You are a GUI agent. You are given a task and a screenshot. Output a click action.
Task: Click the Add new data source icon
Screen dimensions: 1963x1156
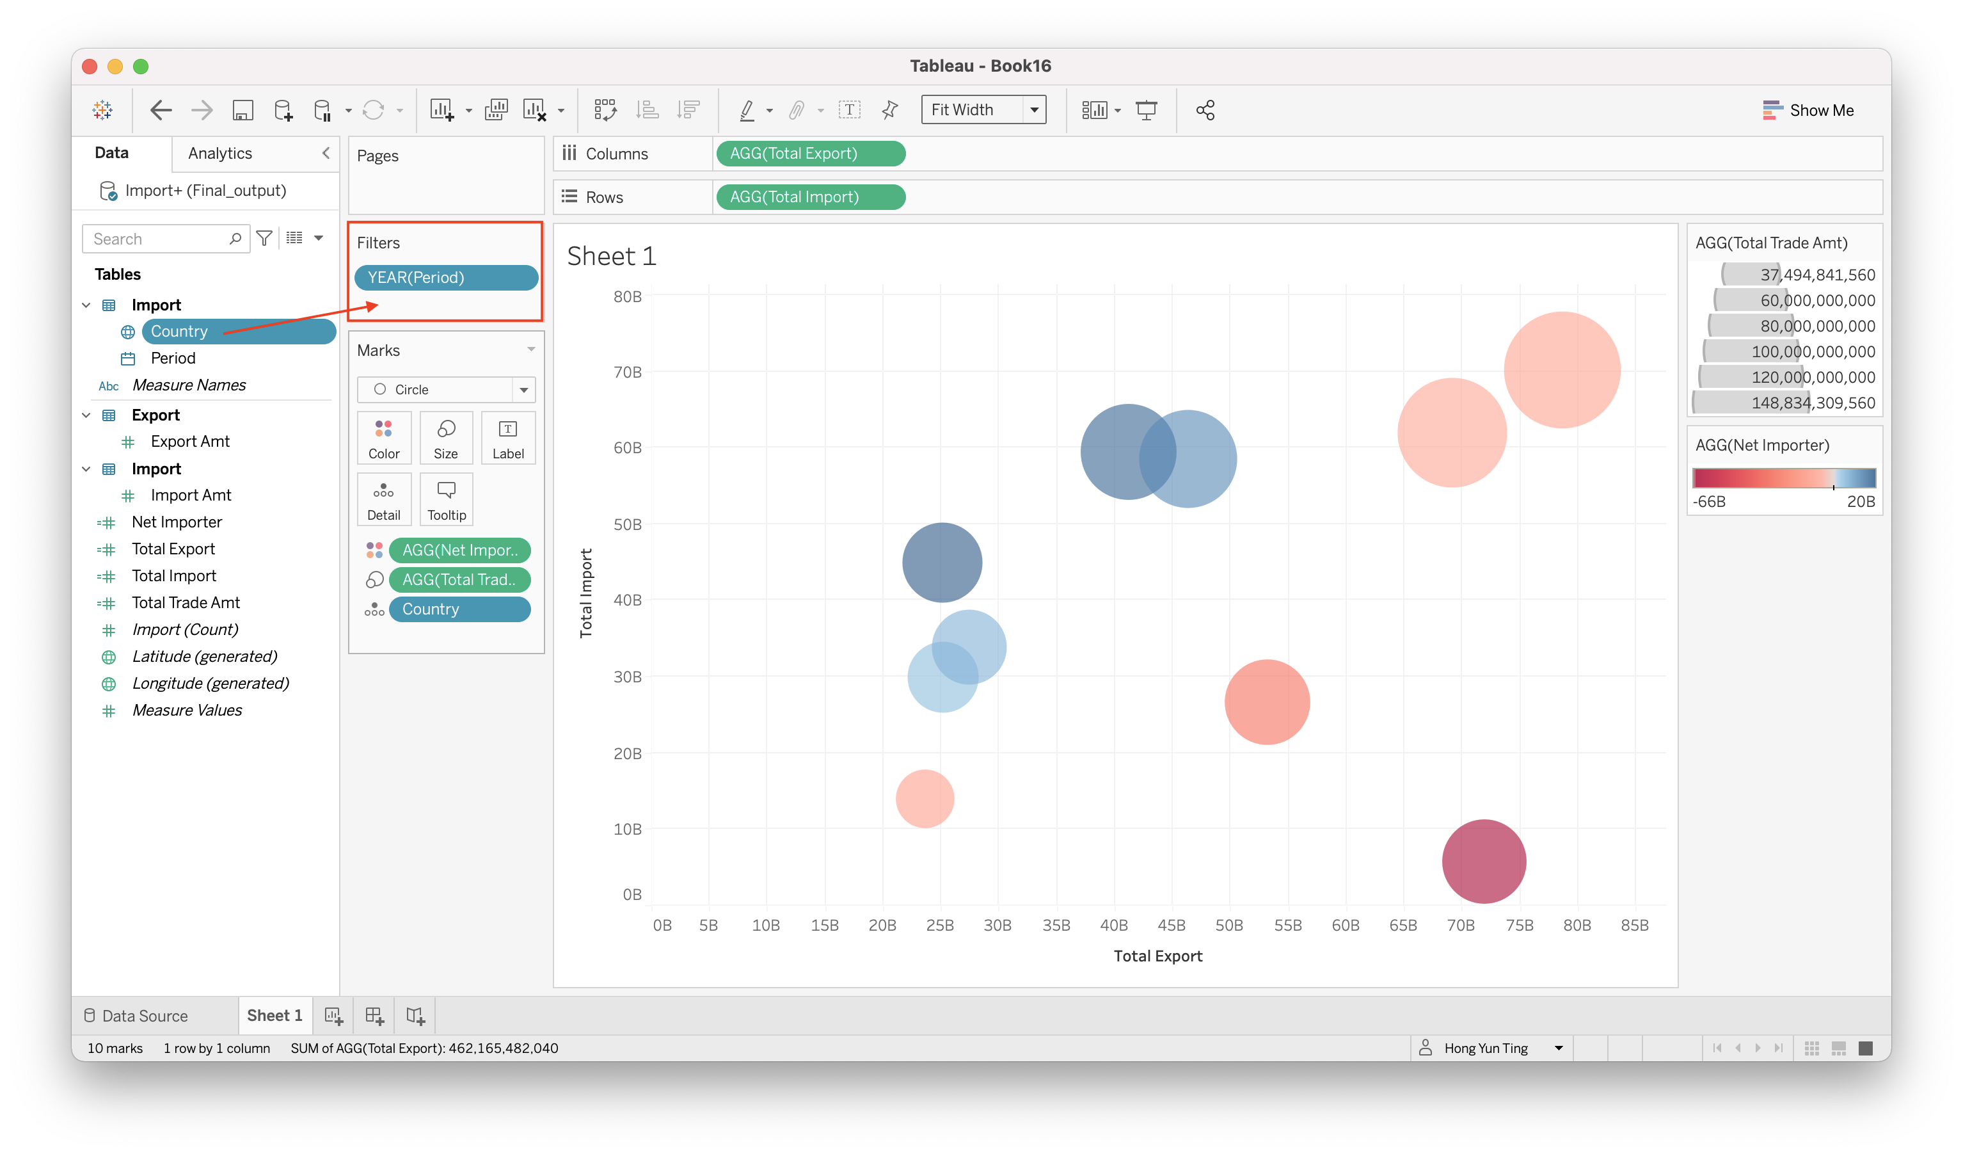point(283,110)
